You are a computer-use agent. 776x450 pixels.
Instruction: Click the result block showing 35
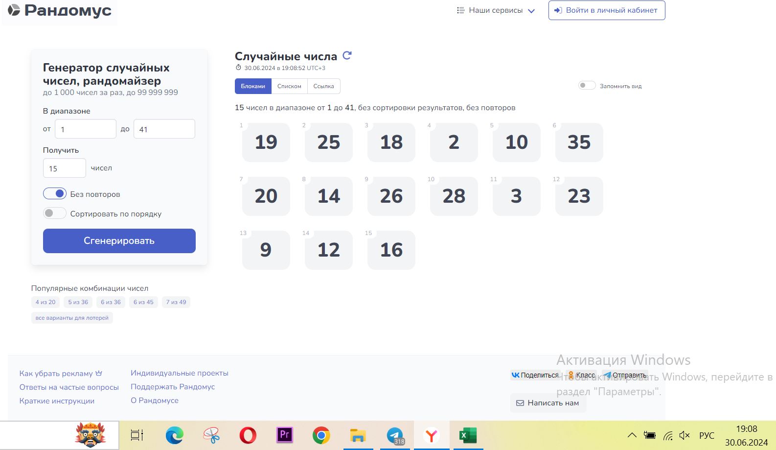tap(579, 142)
